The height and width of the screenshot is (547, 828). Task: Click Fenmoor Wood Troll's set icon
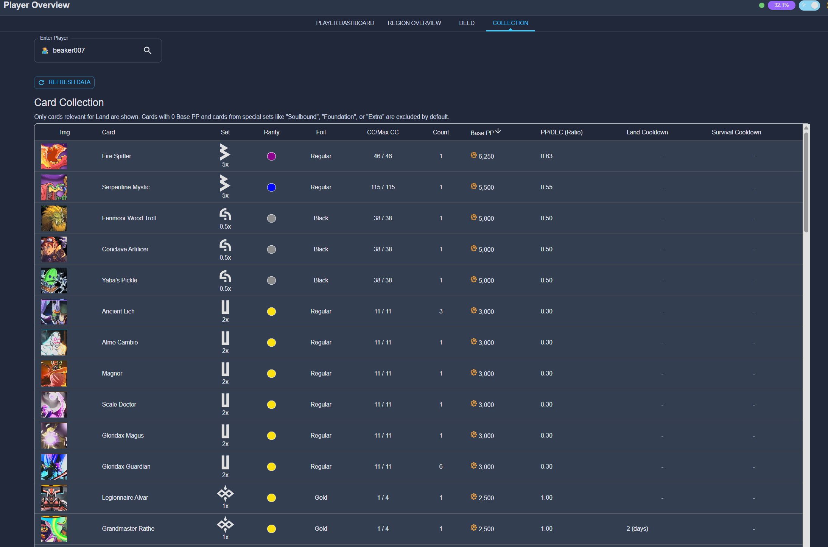pos(225,214)
